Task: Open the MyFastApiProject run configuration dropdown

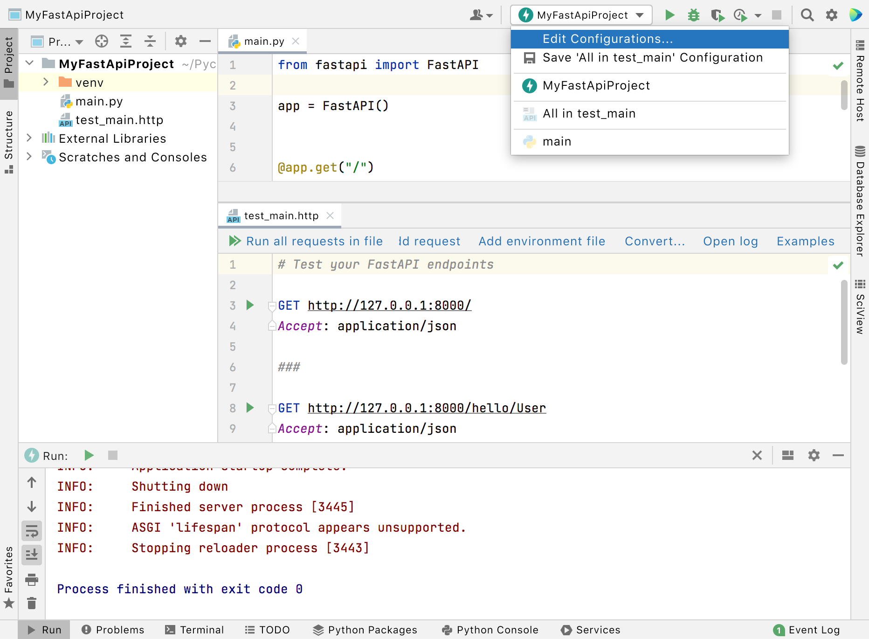Action: pyautogui.click(x=581, y=15)
